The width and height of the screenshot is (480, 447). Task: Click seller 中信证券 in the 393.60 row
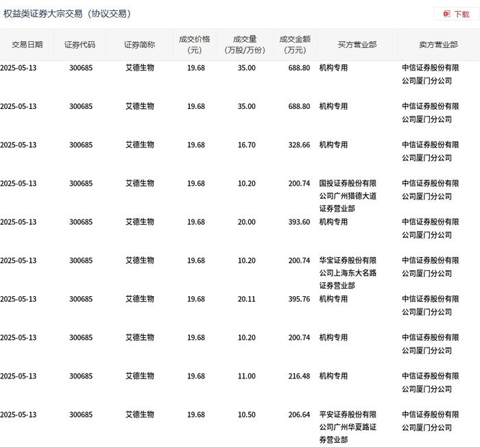coord(431,228)
